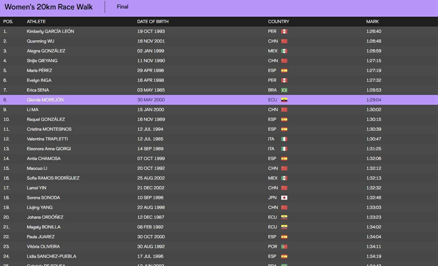The width and height of the screenshot is (438, 266).
Task: Click the COUNTRY column header
Action: coord(278,21)
